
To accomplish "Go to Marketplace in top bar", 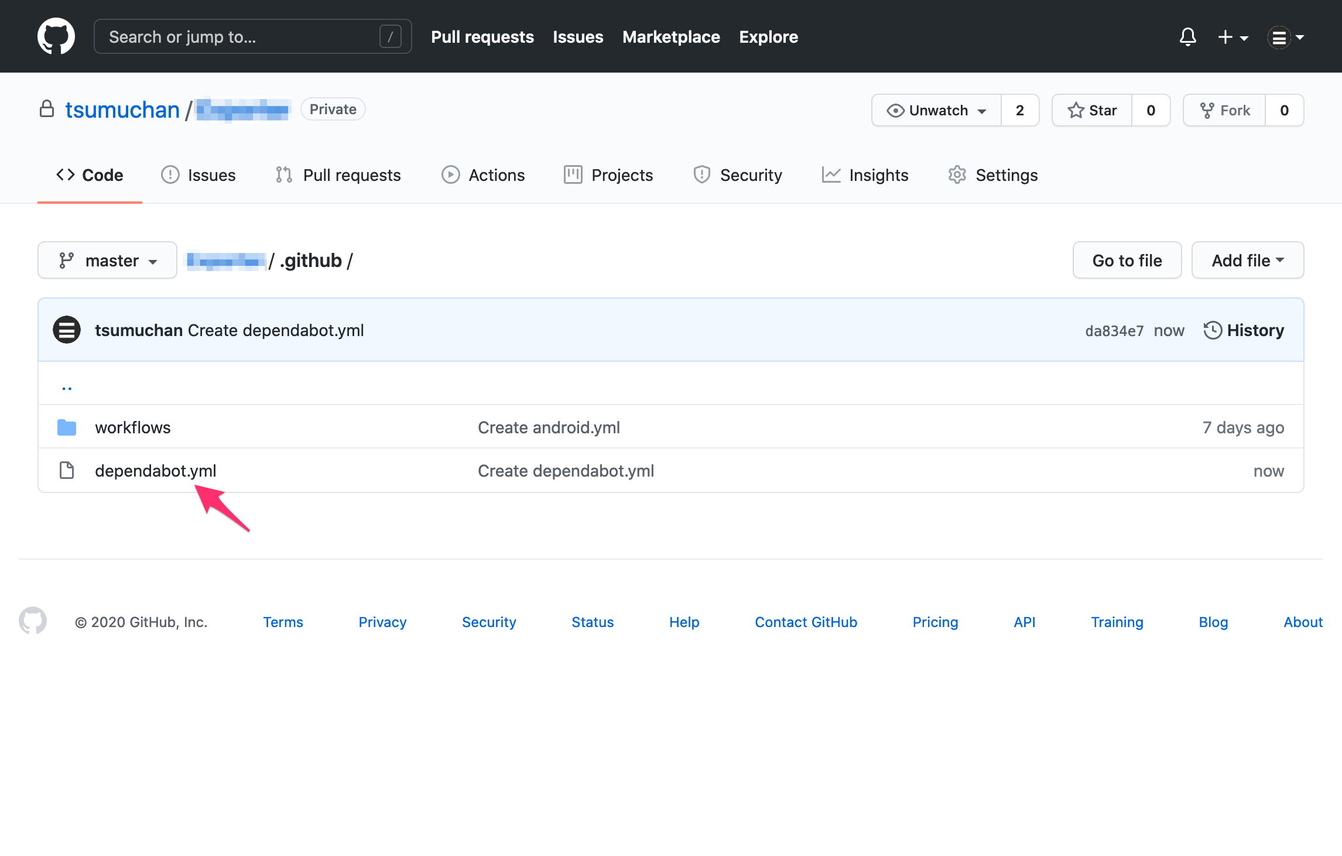I will [x=671, y=37].
